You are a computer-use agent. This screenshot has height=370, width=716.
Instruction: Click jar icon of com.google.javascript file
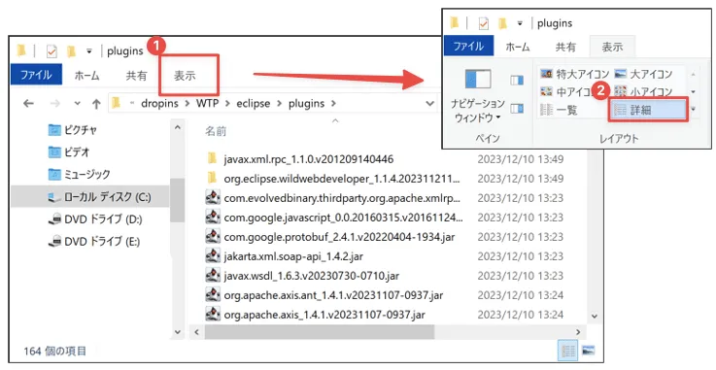[x=213, y=218]
